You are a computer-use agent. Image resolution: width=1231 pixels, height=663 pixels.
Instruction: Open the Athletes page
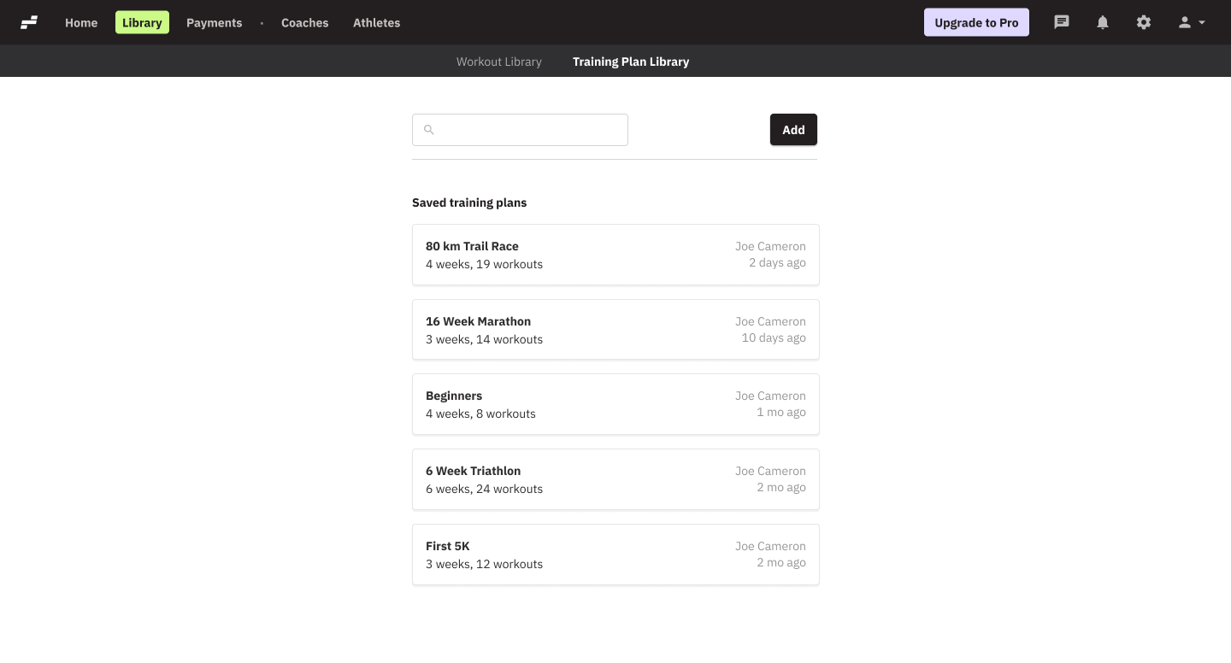click(376, 22)
